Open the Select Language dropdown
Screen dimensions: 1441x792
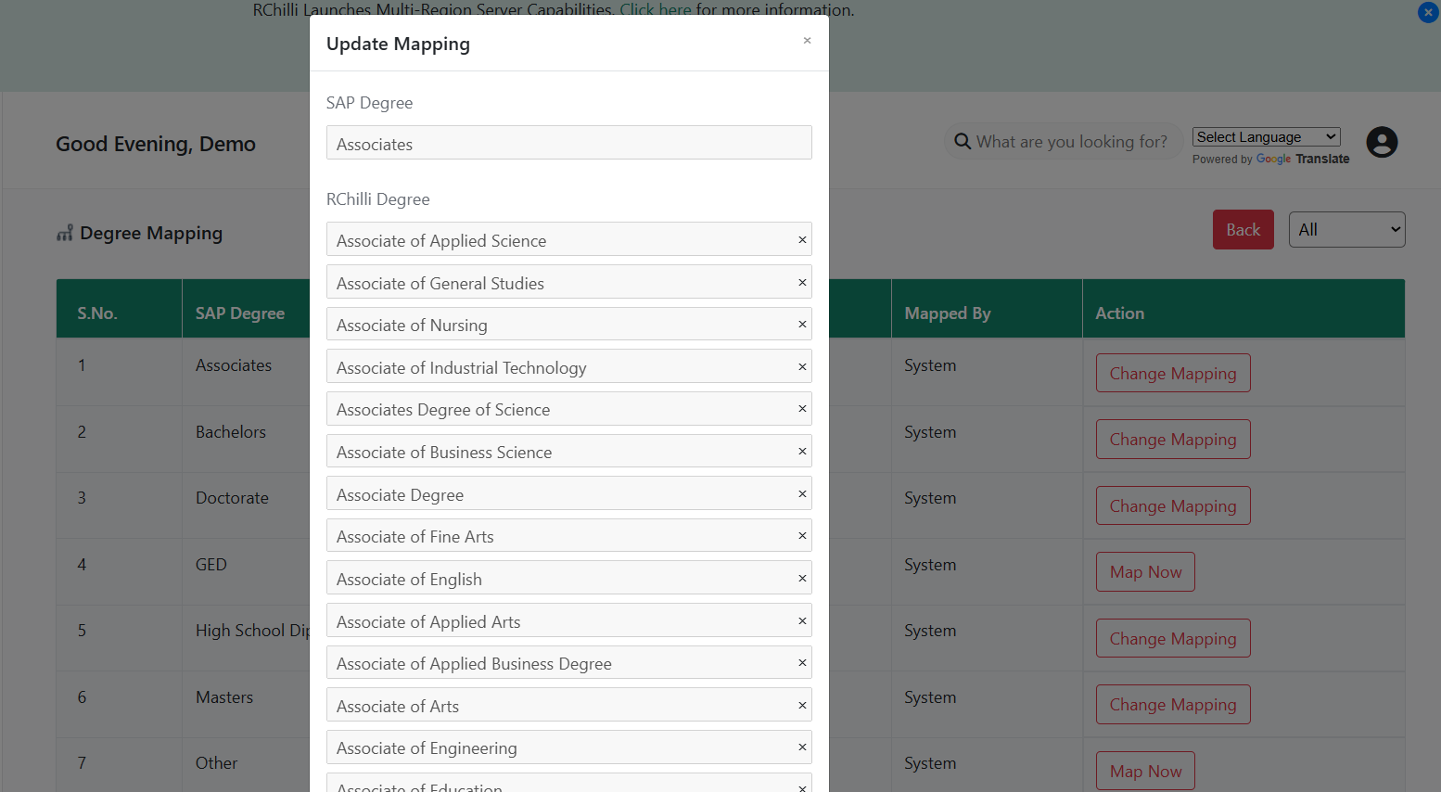pos(1266,137)
